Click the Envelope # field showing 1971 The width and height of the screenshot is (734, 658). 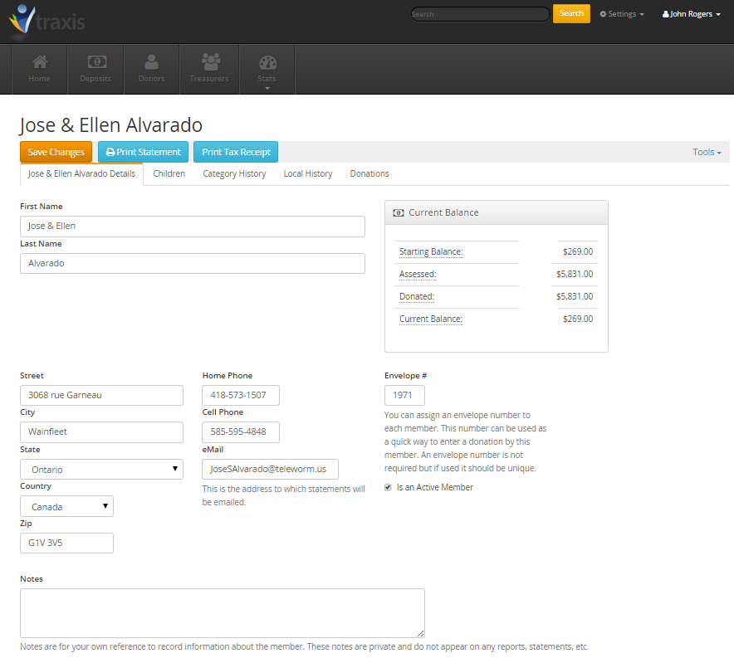[x=404, y=395]
